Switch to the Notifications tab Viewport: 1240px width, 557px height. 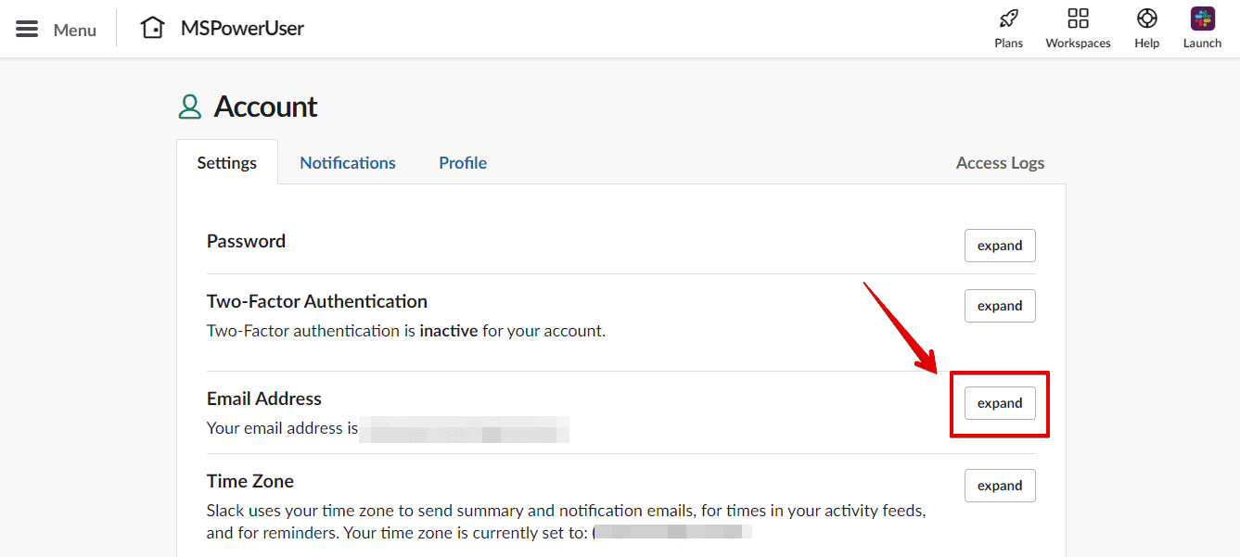click(348, 163)
